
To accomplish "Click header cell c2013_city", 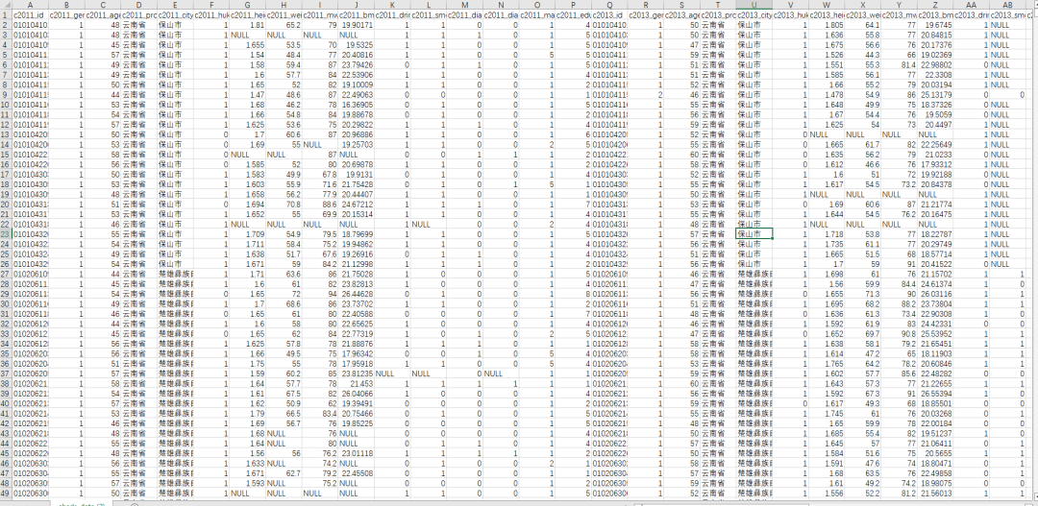I will pyautogui.click(x=754, y=13).
